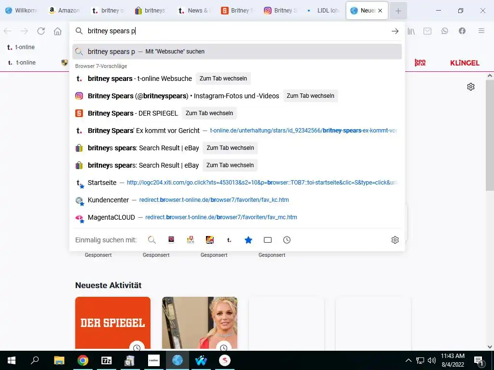Open network icon in system tray
The image size is (494, 370).
(x=420, y=360)
